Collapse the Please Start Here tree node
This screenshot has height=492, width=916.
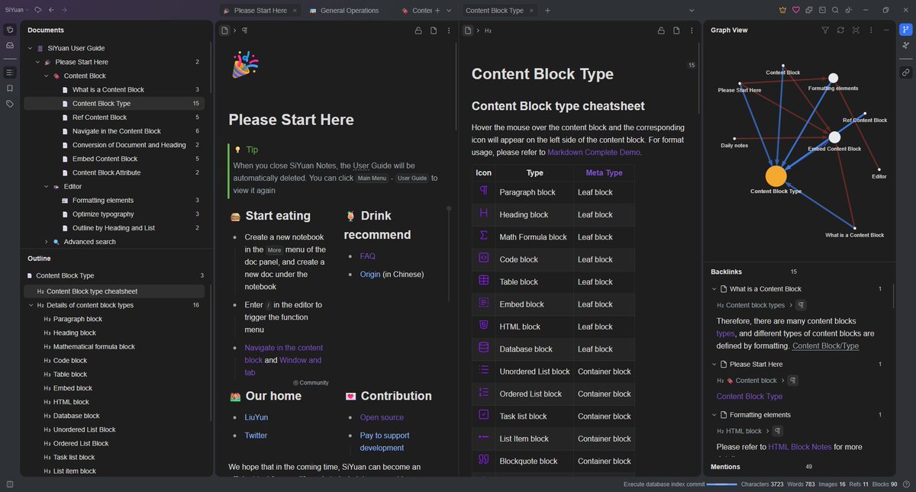click(37, 62)
